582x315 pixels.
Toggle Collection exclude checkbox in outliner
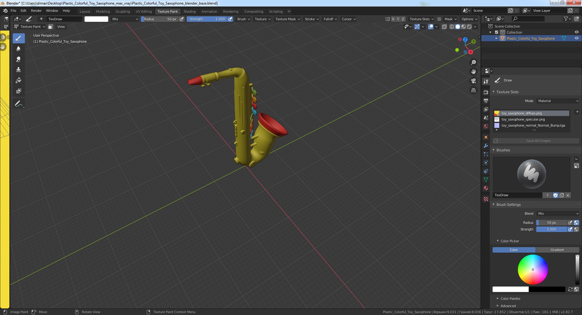[x=497, y=32]
